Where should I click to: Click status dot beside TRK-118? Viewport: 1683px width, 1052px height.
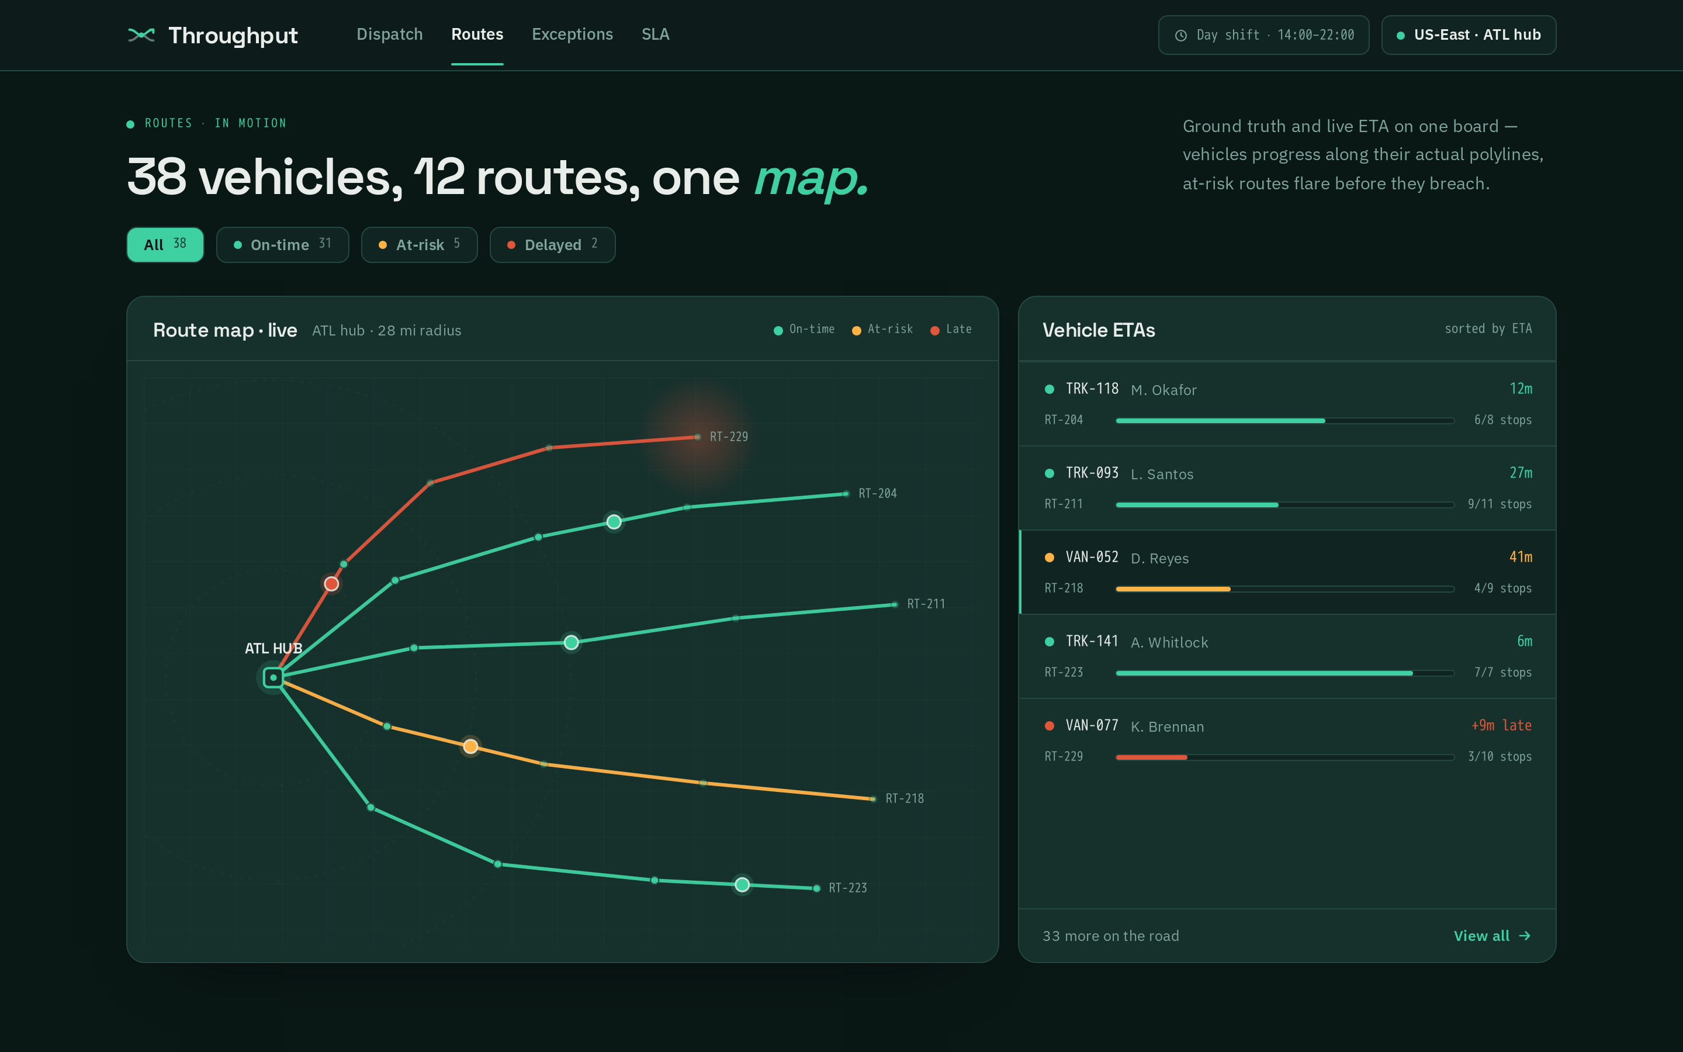1050,390
